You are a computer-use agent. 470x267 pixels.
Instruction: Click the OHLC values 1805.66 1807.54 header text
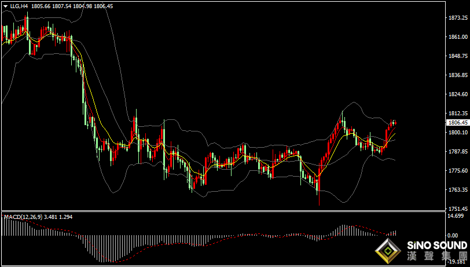point(51,6)
